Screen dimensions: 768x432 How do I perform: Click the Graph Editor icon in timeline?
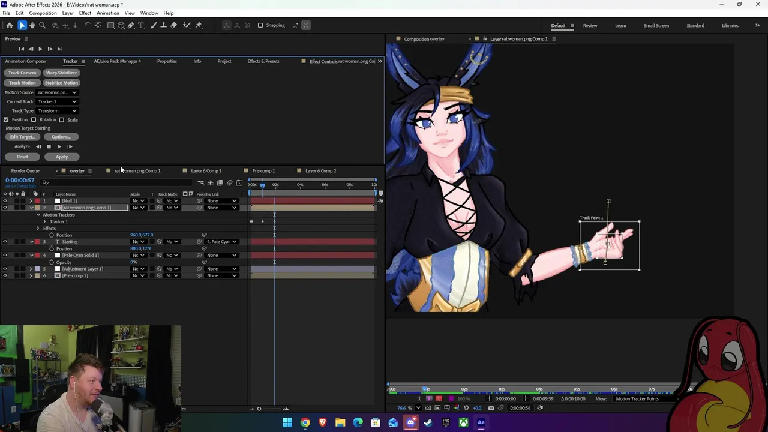pyautogui.click(x=239, y=183)
